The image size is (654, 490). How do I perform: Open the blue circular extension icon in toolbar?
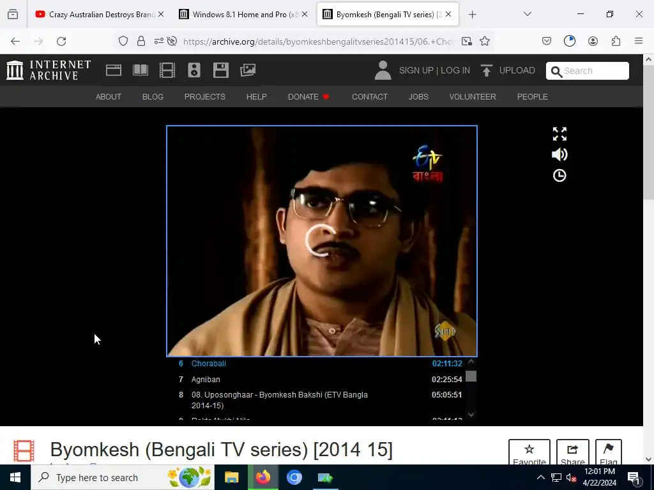coord(570,41)
